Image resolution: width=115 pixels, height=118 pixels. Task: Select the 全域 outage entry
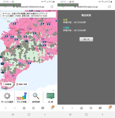(x=74, y=21)
